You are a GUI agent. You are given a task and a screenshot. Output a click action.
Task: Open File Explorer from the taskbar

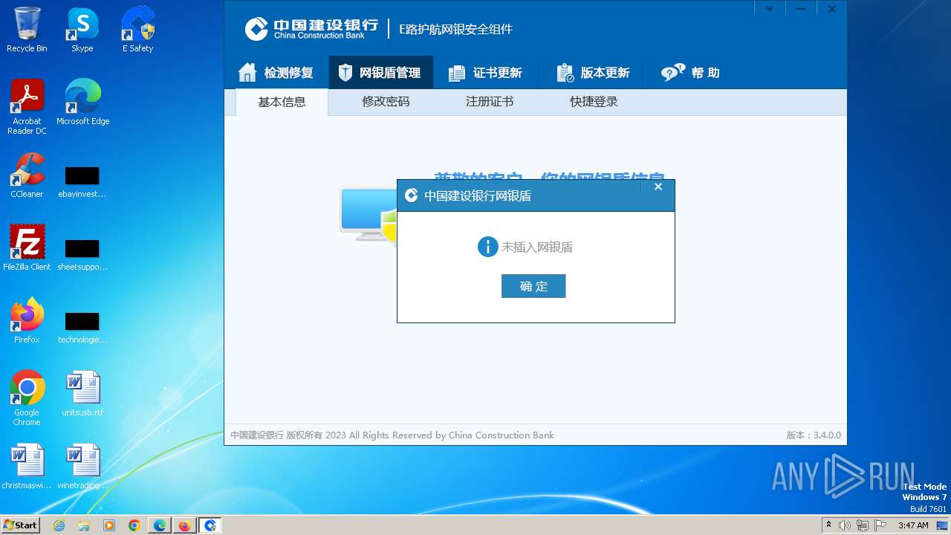pos(84,525)
